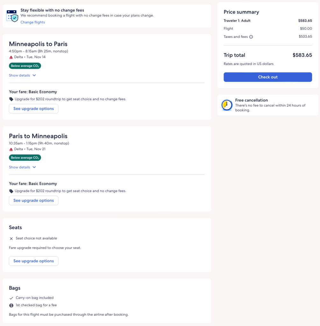The width and height of the screenshot is (320, 326).
Task: Click the free cancellation clock icon
Action: pos(227,105)
